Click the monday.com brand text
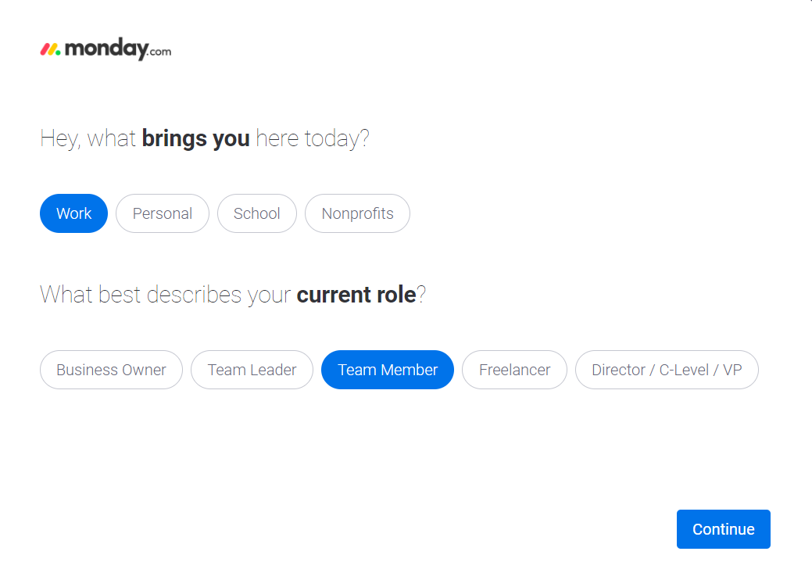This screenshot has height=580, width=812. click(x=116, y=48)
